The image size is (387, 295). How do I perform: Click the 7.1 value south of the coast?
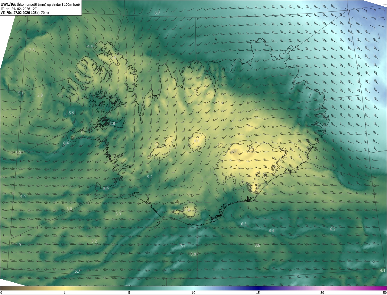pyautogui.click(x=183, y=246)
